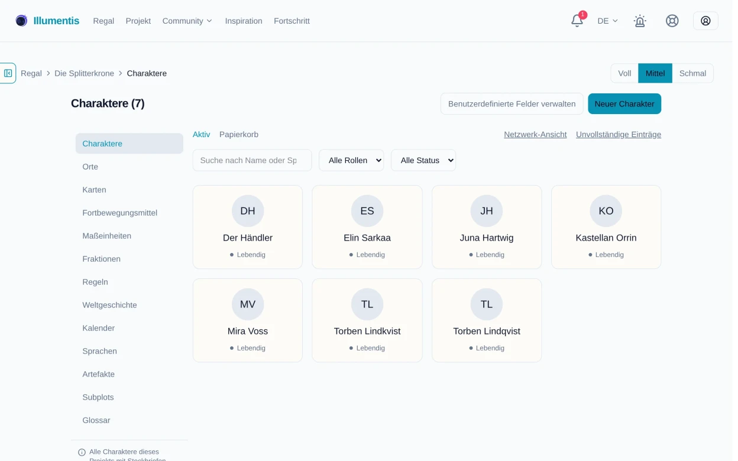The height and width of the screenshot is (461, 738).
Task: Click the ES avatar of Elin Sarkaa
Action: 367,211
